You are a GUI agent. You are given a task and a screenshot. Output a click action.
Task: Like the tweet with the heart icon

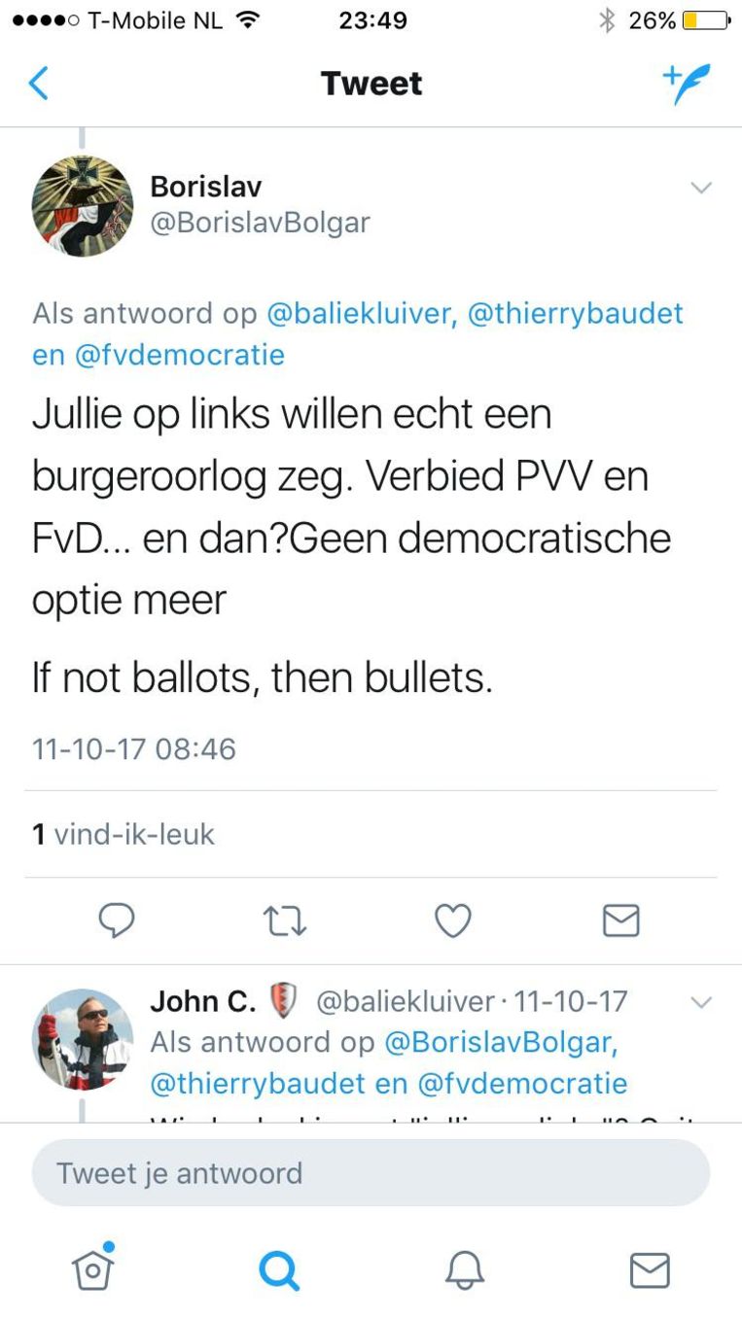click(x=452, y=920)
